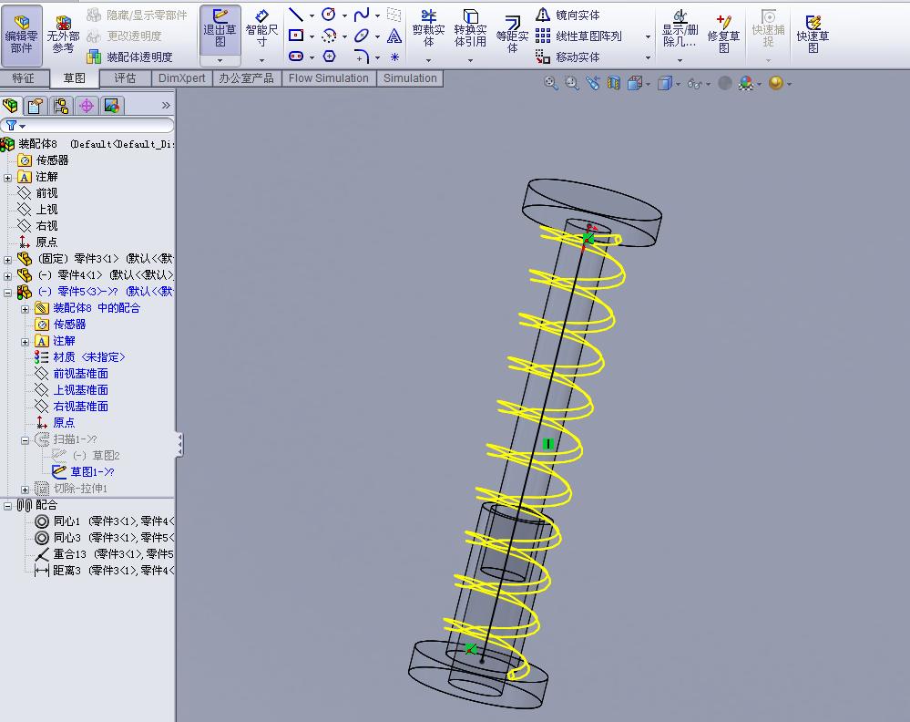Open the Line tool dropdown arrow
This screenshot has width=910, height=722.
[x=312, y=15]
